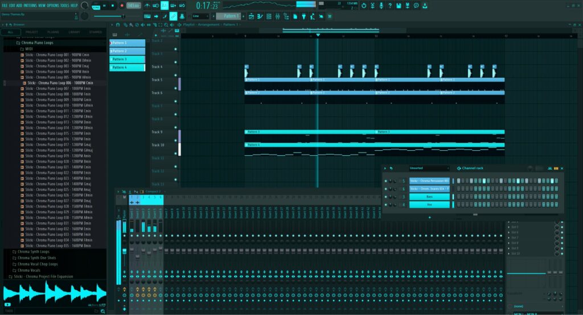Open the snap 'Line' dropdown
The image size is (583, 315).
coord(200,16)
